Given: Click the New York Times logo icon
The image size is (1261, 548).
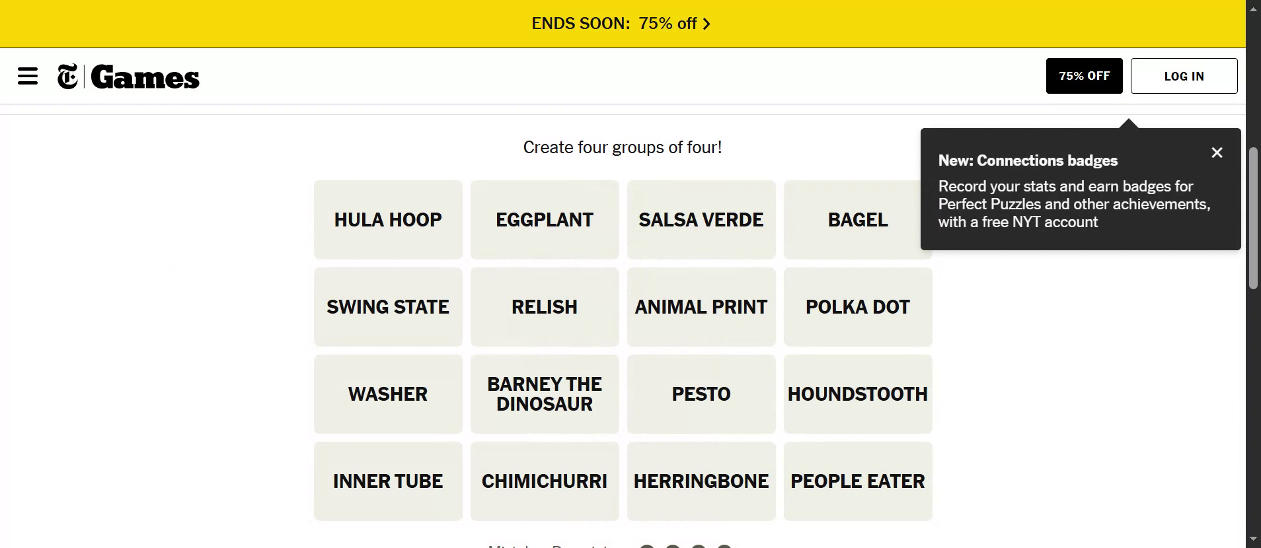Looking at the screenshot, I should tap(67, 77).
